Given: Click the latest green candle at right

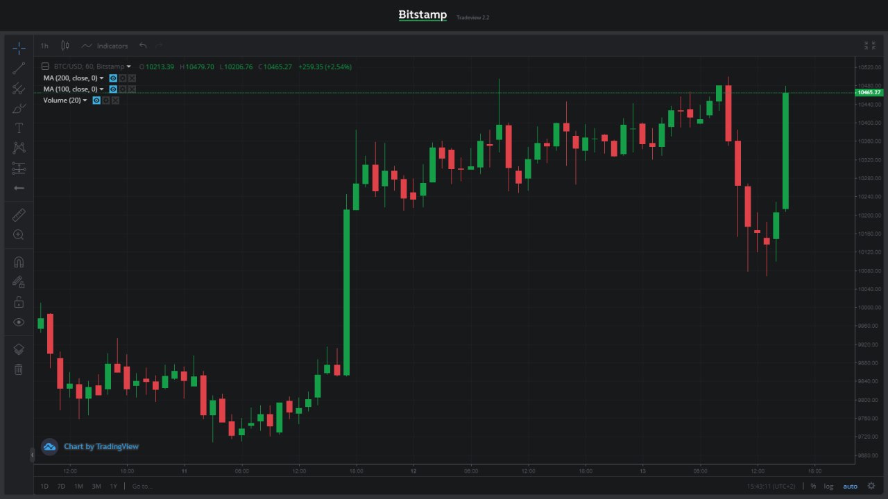Looking at the screenshot, I should [786, 150].
